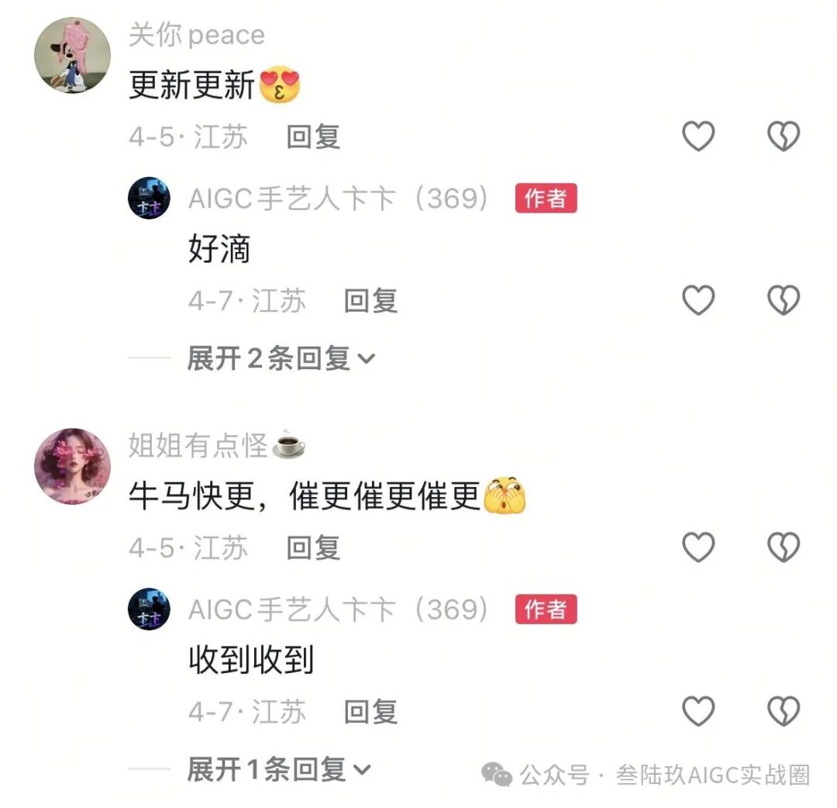
Task: Reply to the 好滴 comment via 回复
Action: pyautogui.click(x=371, y=300)
